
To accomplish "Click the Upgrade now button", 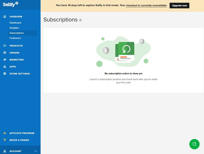I will pos(179,5).
